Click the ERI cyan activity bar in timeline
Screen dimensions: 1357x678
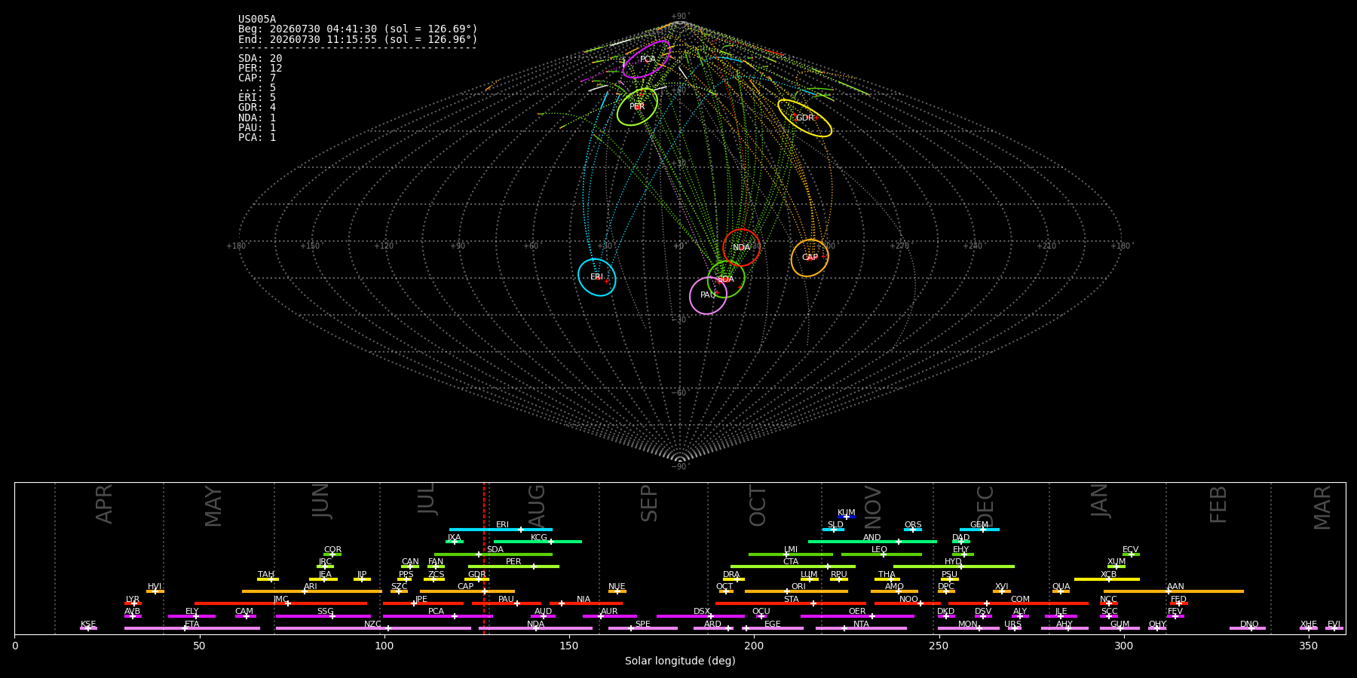tap(501, 530)
